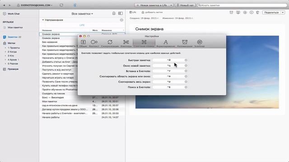Open the Сочетания клавиш tab
Viewport: 289px width, 162px height.
(x=144, y=43)
